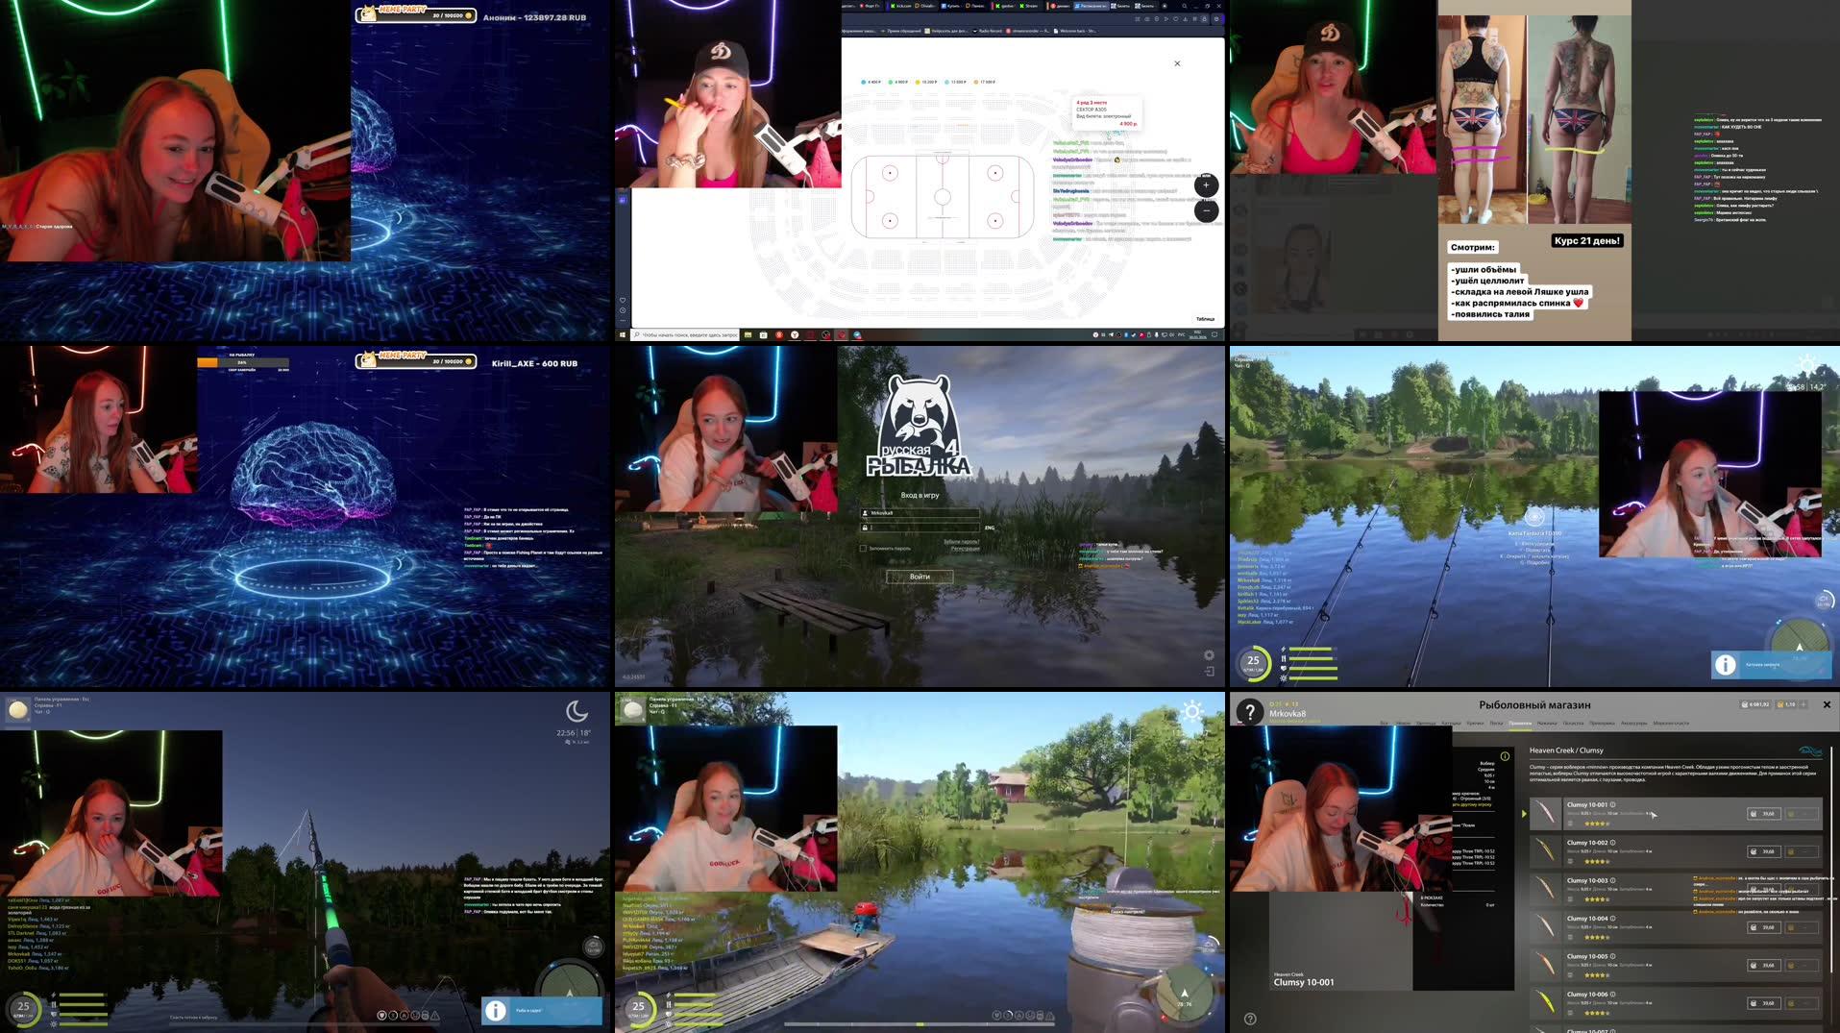Image resolution: width=1840 pixels, height=1033 pixels.
Task: Expand the Clumsy 10-001 listing with the yellow arrow
Action: point(1524,813)
